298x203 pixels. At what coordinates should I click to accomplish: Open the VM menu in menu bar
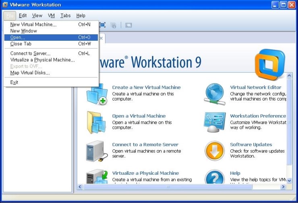51,16
